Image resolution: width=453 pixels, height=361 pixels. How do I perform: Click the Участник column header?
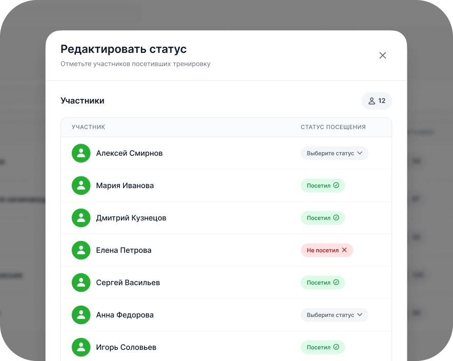[x=89, y=127]
